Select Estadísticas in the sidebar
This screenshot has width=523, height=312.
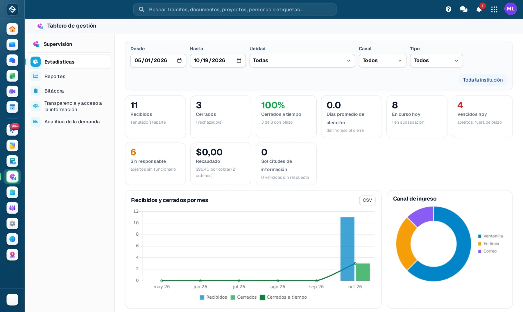point(70,62)
